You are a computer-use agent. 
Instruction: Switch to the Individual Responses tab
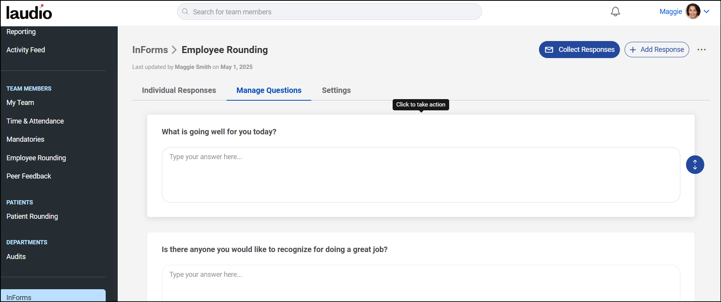(x=179, y=90)
